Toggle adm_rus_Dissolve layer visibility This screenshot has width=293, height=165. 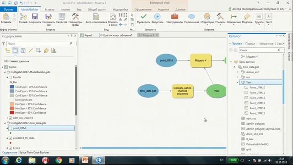(11, 118)
